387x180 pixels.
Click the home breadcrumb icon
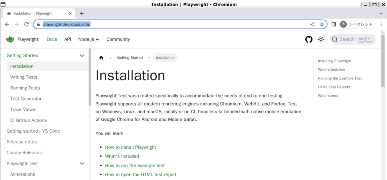pos(101,58)
